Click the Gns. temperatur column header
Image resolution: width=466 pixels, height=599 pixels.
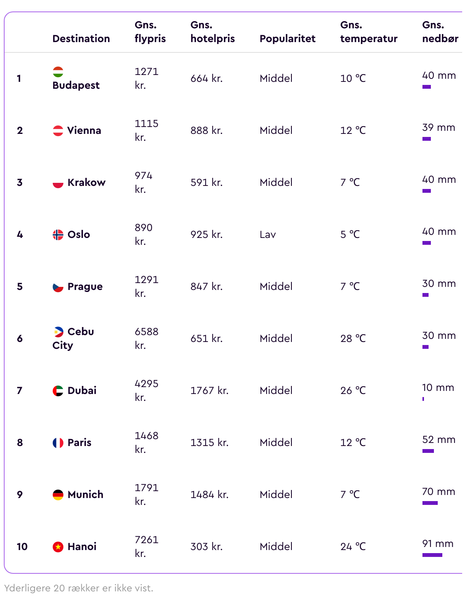point(369,32)
